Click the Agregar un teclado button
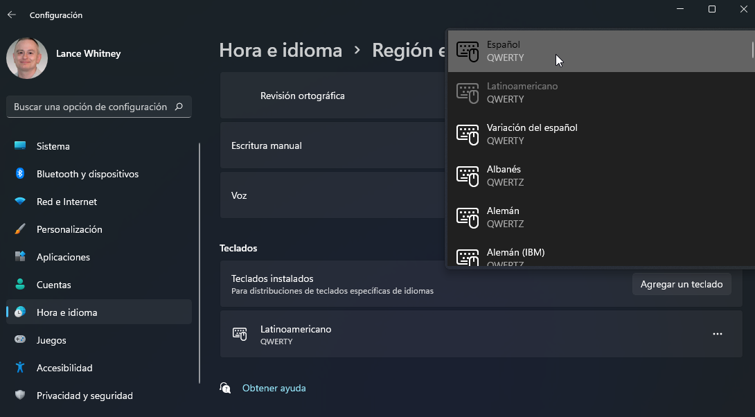The image size is (755, 417). click(681, 284)
